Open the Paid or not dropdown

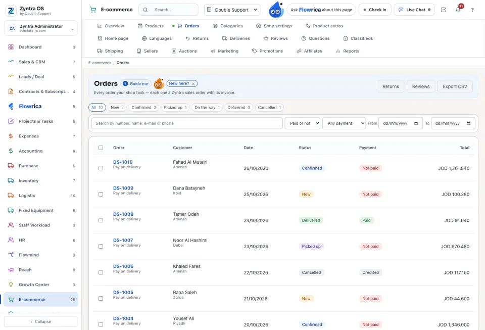pyautogui.click(x=303, y=123)
